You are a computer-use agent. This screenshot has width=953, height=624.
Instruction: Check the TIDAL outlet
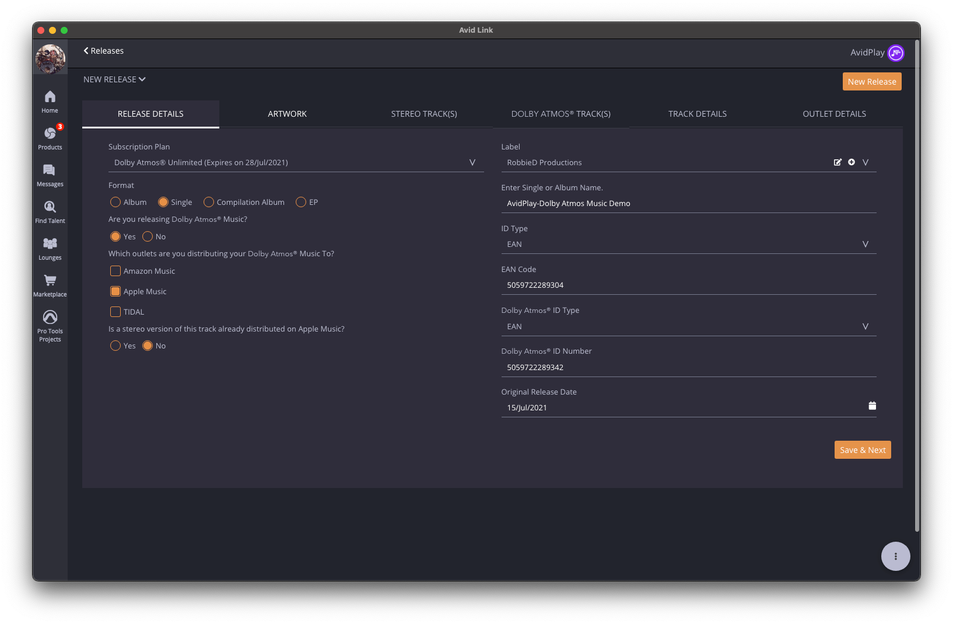click(115, 312)
